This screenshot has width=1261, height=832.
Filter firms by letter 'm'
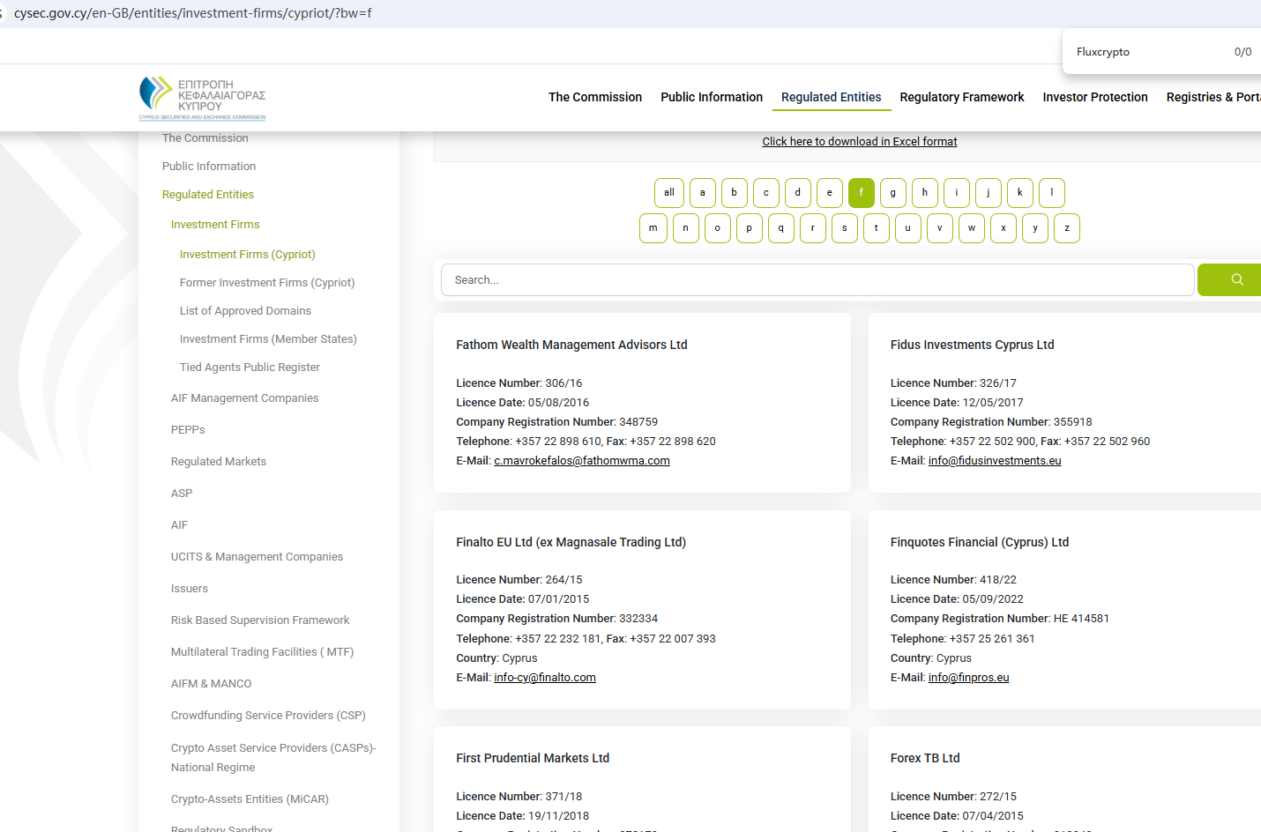(653, 227)
